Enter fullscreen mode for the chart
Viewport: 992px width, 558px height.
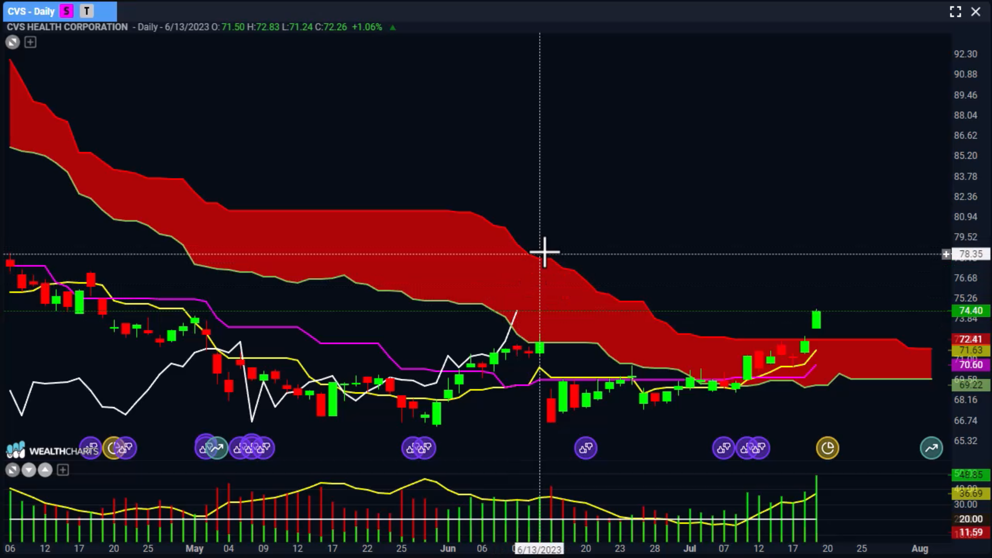click(x=955, y=11)
